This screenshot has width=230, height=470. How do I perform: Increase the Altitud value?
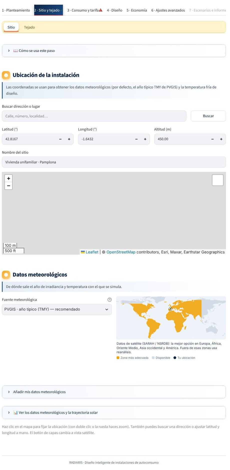[x=221, y=139]
